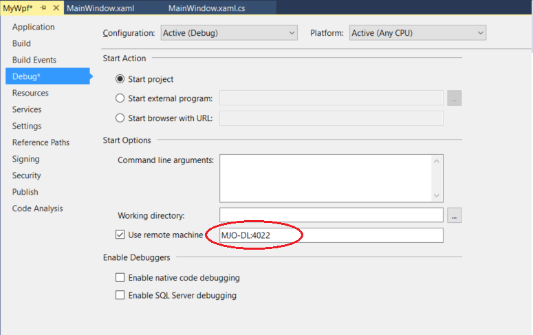Enable native code debugging
Image resolution: width=533 pixels, height=335 pixels.
click(x=120, y=278)
